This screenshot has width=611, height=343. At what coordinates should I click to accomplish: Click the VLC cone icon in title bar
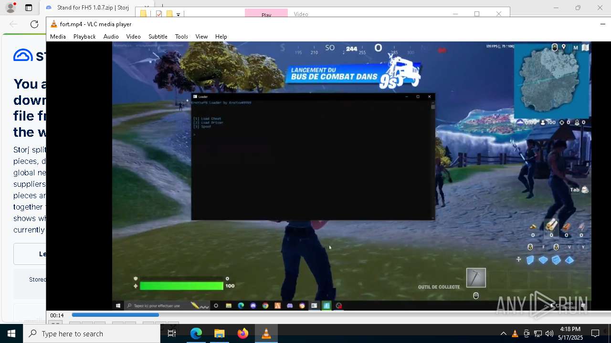pos(54,24)
